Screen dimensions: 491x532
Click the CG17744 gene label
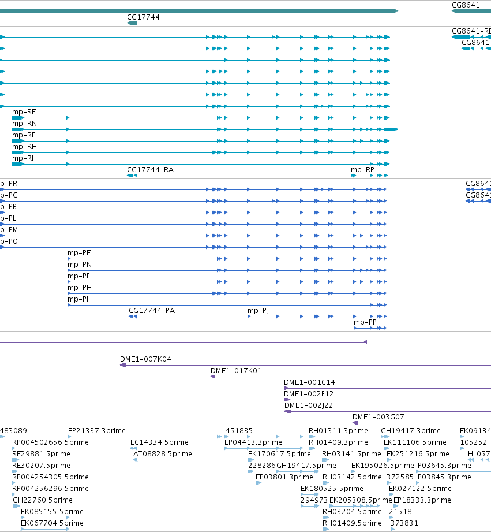(x=143, y=17)
